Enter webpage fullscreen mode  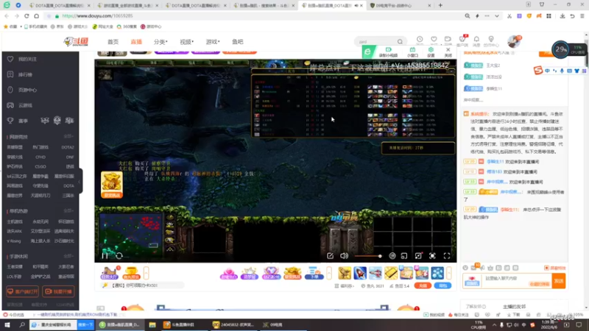point(432,256)
